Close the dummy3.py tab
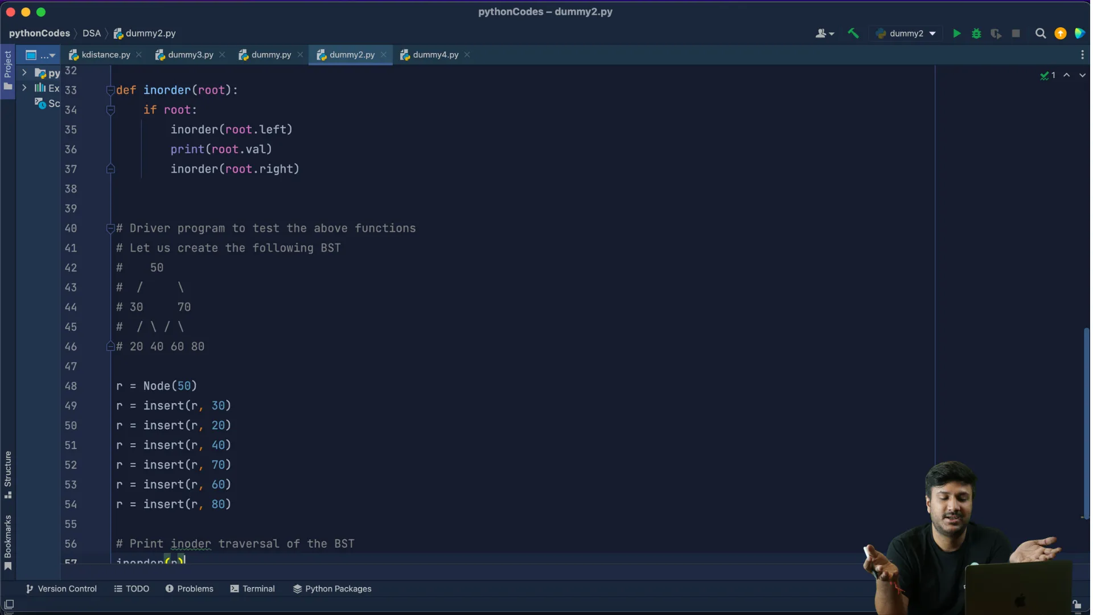Image resolution: width=1093 pixels, height=615 pixels. click(223, 55)
